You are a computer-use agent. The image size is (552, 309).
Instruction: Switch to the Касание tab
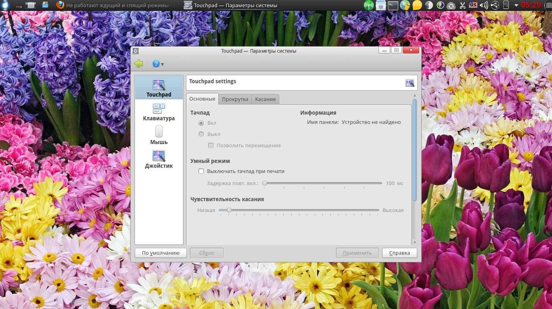tap(265, 99)
